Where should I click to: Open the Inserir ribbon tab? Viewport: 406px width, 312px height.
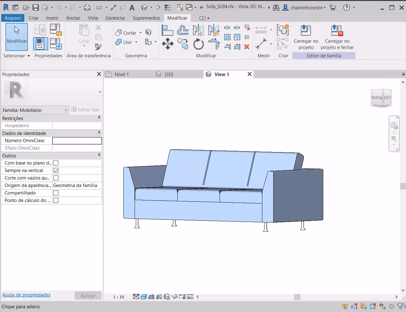pos(52,18)
